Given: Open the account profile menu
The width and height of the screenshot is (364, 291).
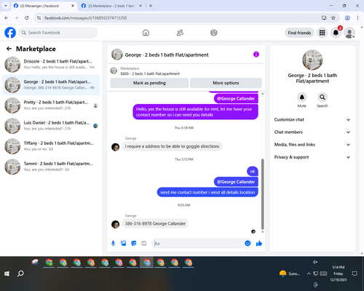Looking at the screenshot, I should coord(349,33).
